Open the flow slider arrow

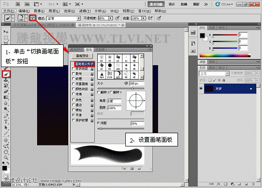click(143, 18)
